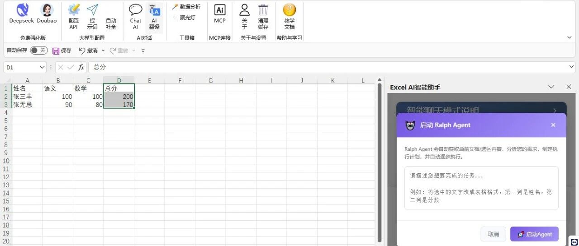Click the chat bubble icon at bottom right
Viewport: 579px width, 246px height.
point(574,241)
